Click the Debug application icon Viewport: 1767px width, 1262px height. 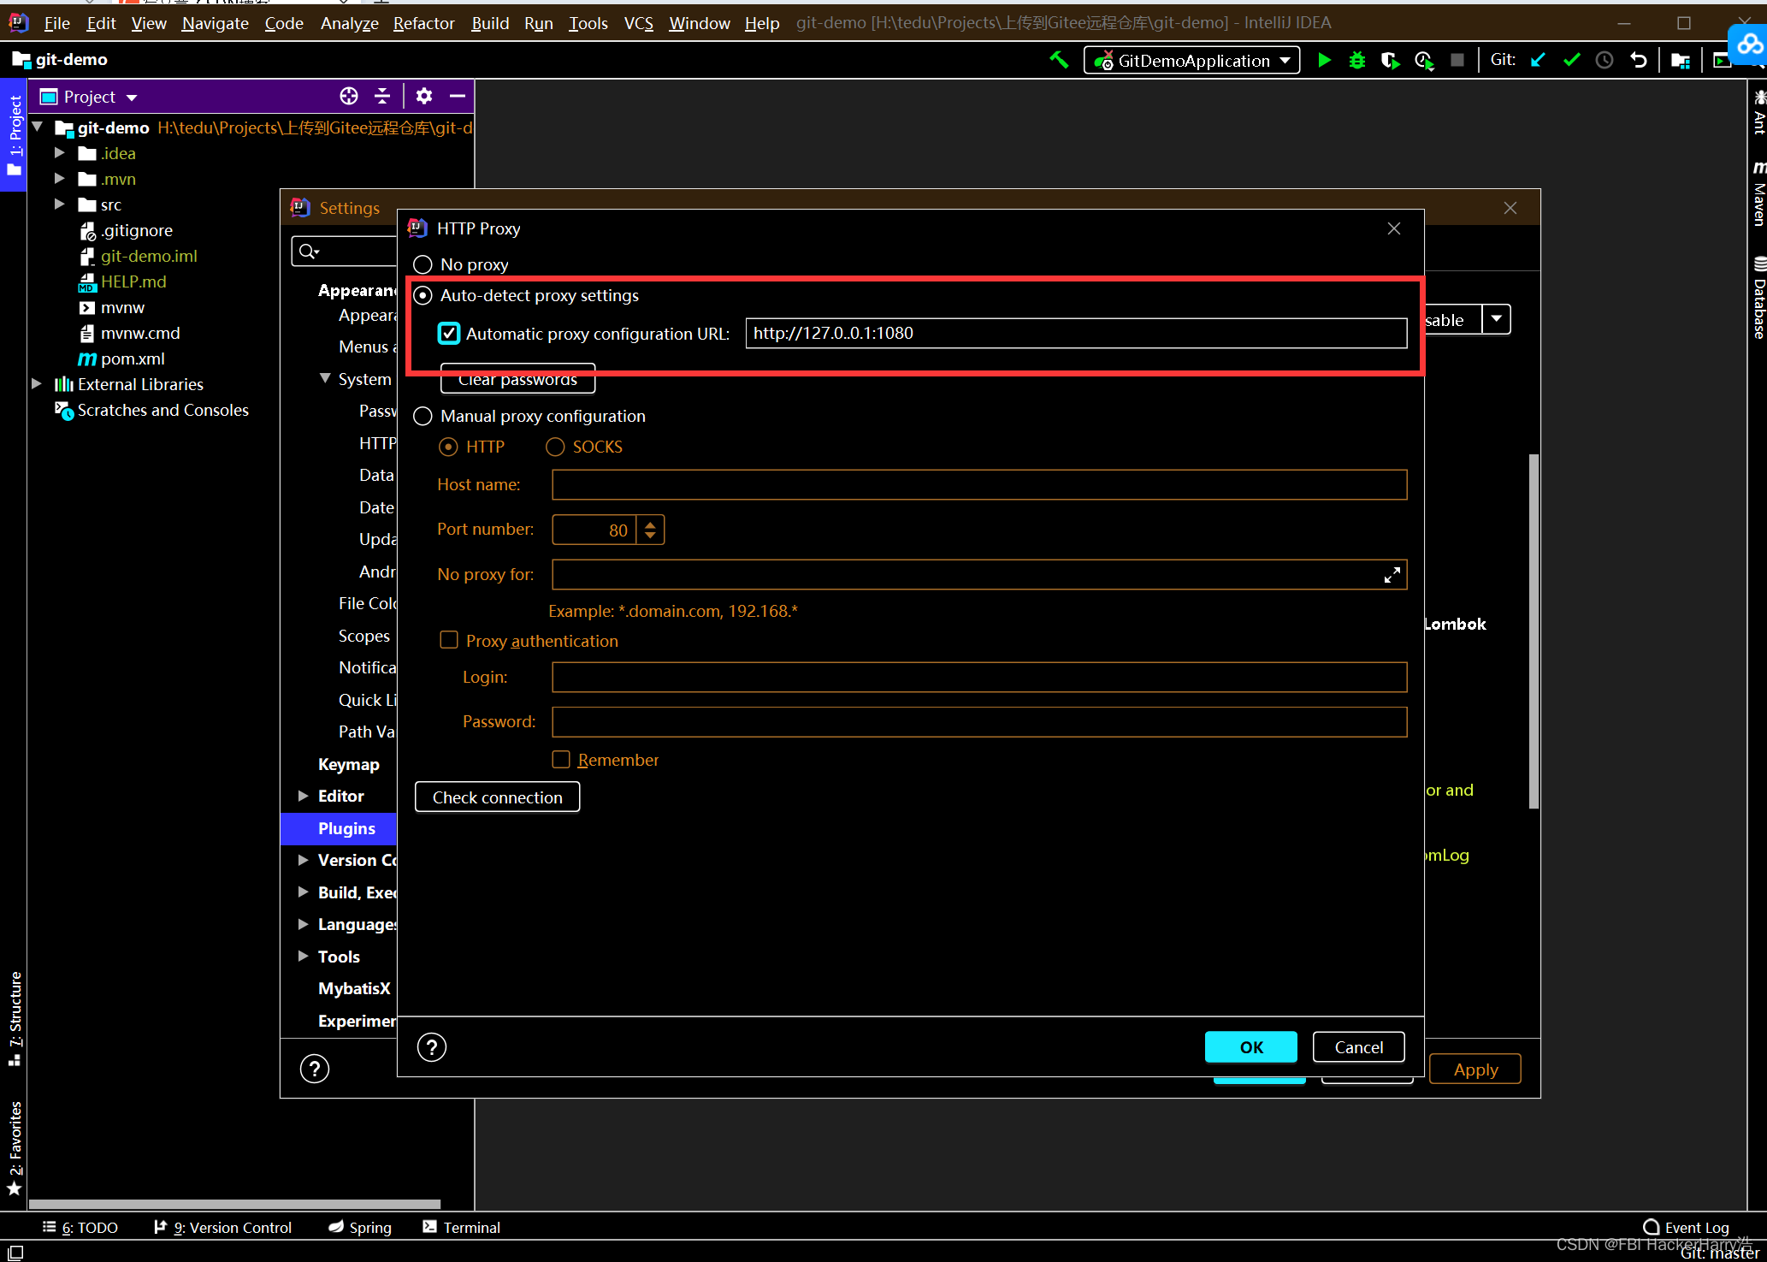(1357, 59)
